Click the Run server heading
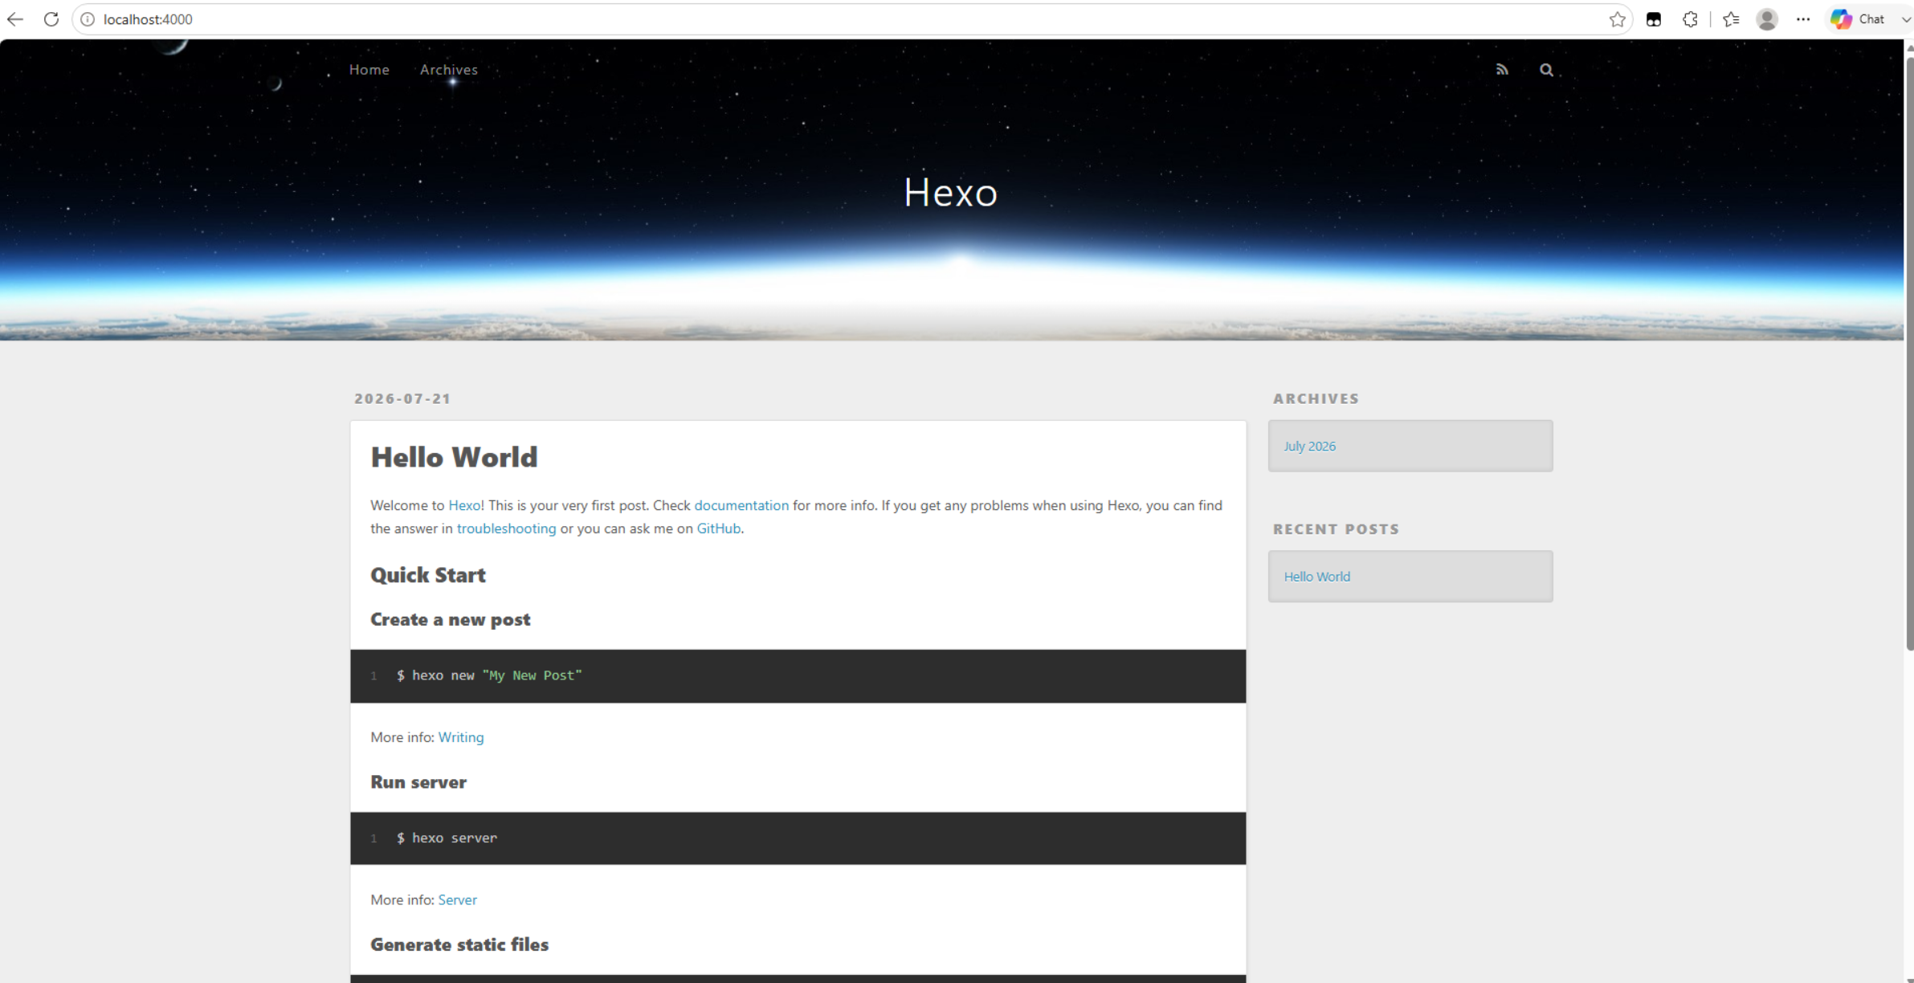Image resolution: width=1914 pixels, height=983 pixels. click(418, 782)
